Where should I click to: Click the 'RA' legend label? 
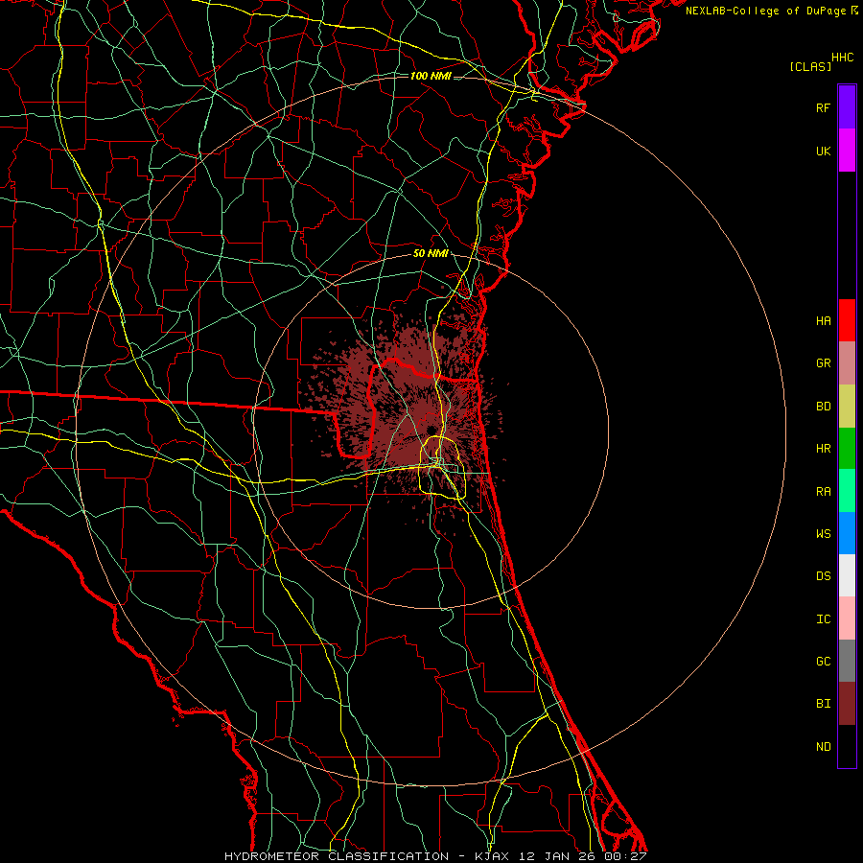[824, 492]
